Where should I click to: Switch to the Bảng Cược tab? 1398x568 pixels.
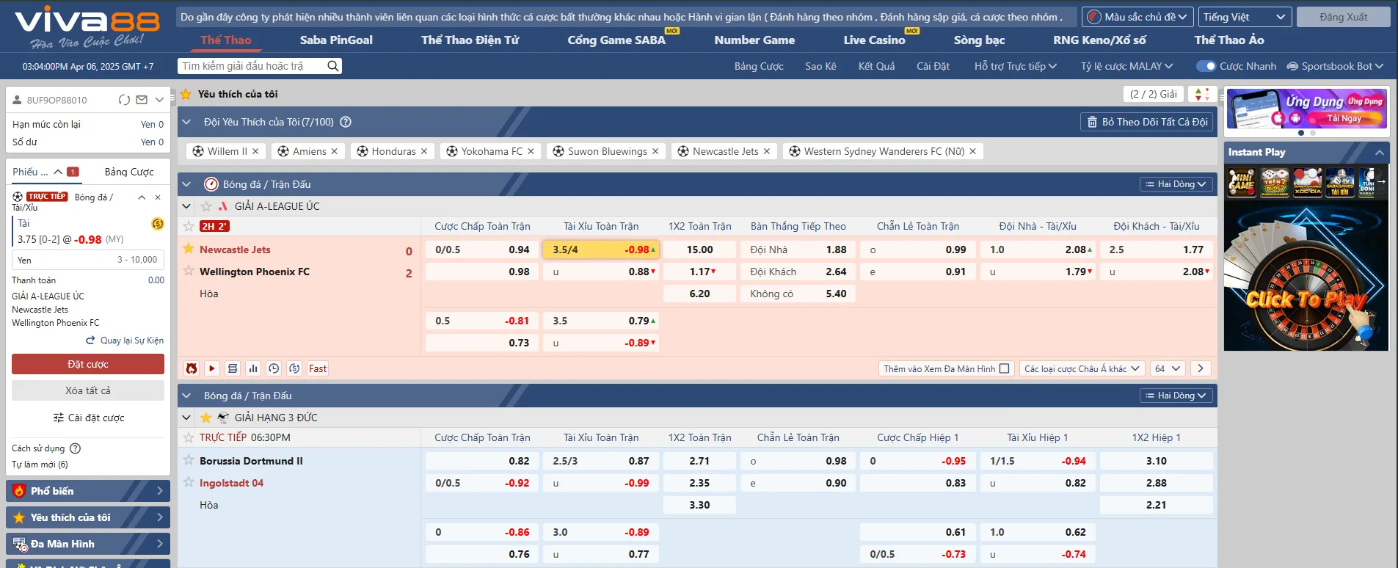point(129,172)
